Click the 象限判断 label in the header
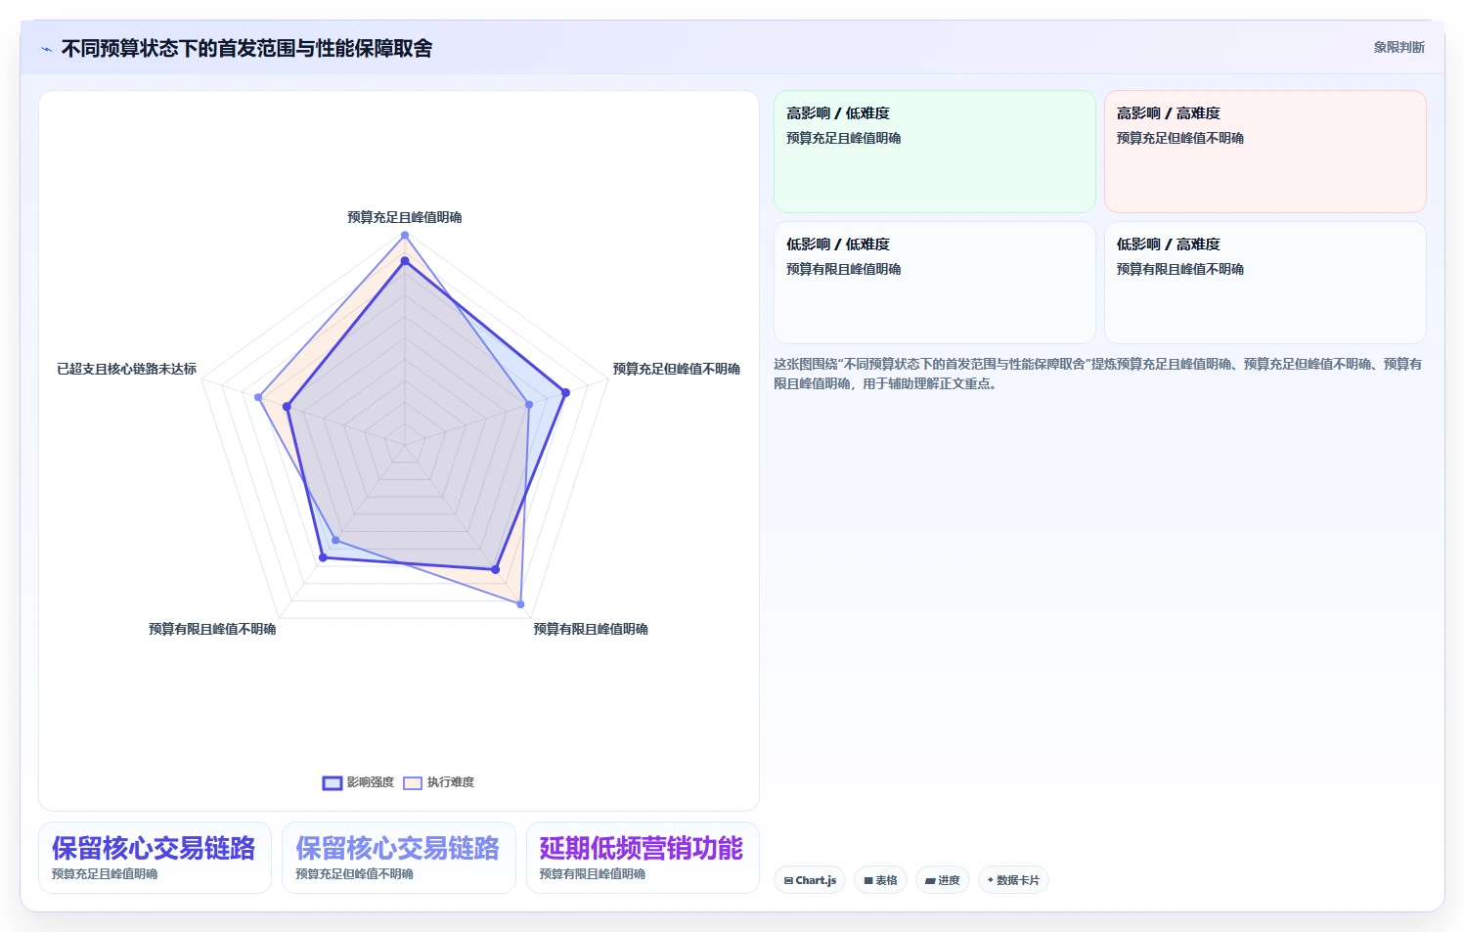Screen dimensions: 1465x932 tap(1398, 47)
